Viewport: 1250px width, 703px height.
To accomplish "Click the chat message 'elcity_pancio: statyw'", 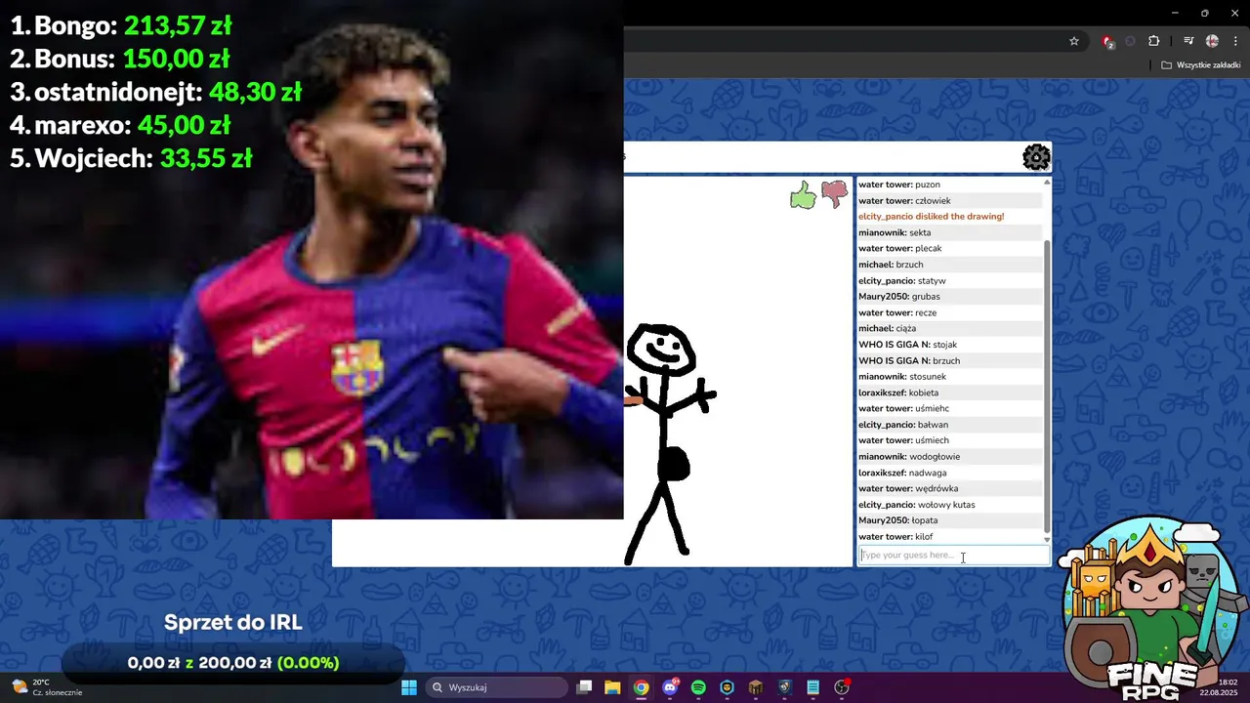I will click(901, 280).
